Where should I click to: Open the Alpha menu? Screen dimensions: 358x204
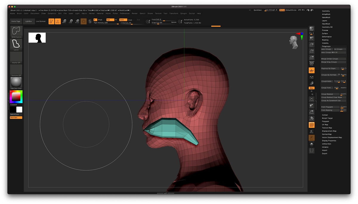pyautogui.click(x=12, y=13)
